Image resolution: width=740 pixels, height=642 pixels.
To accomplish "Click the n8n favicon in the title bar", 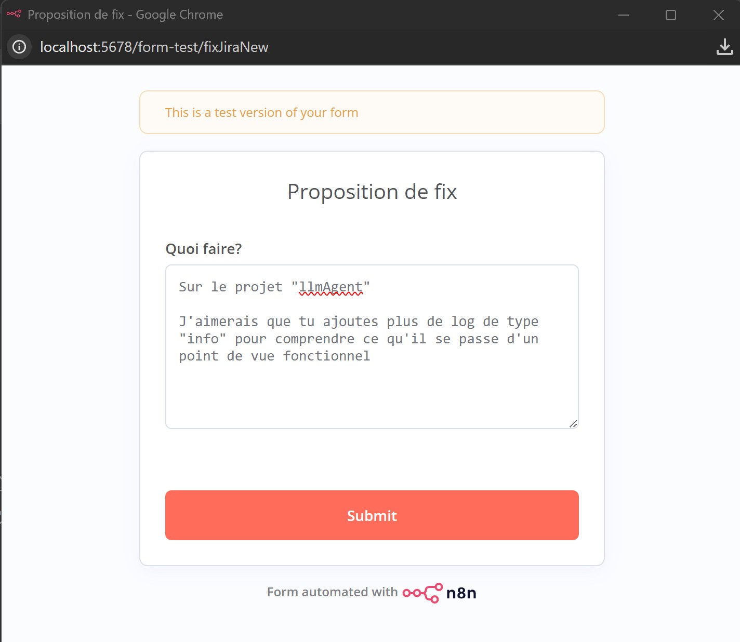I will coord(14,14).
